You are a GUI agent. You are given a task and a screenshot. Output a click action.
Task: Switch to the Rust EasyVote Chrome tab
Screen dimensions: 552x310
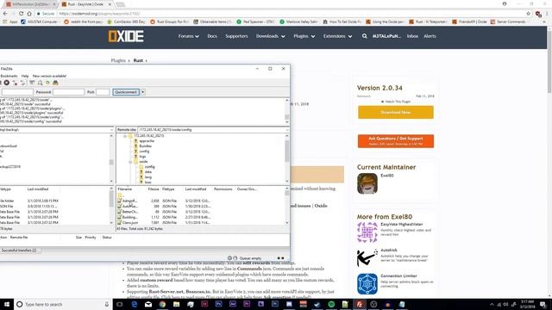[85, 4]
